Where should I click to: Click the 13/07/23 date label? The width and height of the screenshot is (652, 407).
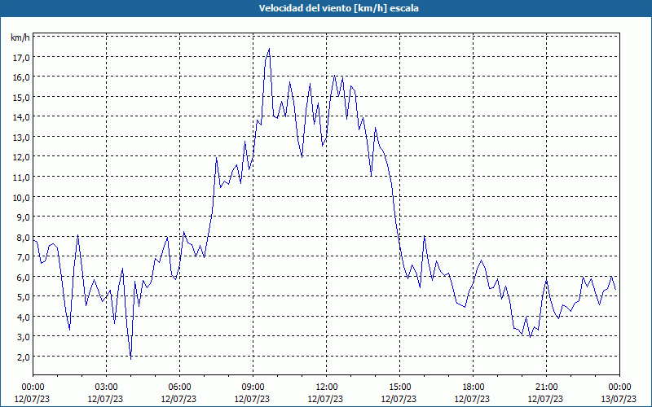pyautogui.click(x=619, y=399)
